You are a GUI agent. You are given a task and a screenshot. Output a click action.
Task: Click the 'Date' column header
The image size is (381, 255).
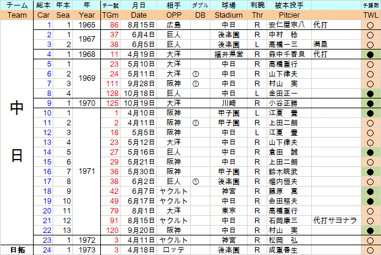click(139, 15)
